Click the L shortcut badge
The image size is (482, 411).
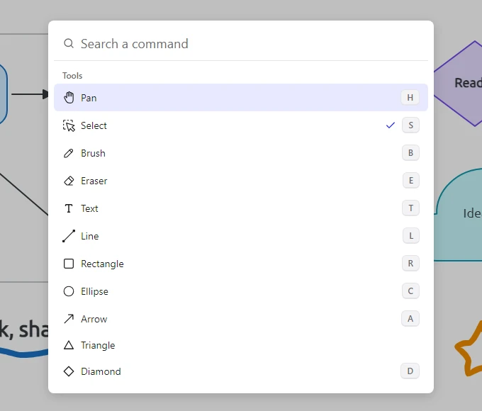[x=411, y=236]
